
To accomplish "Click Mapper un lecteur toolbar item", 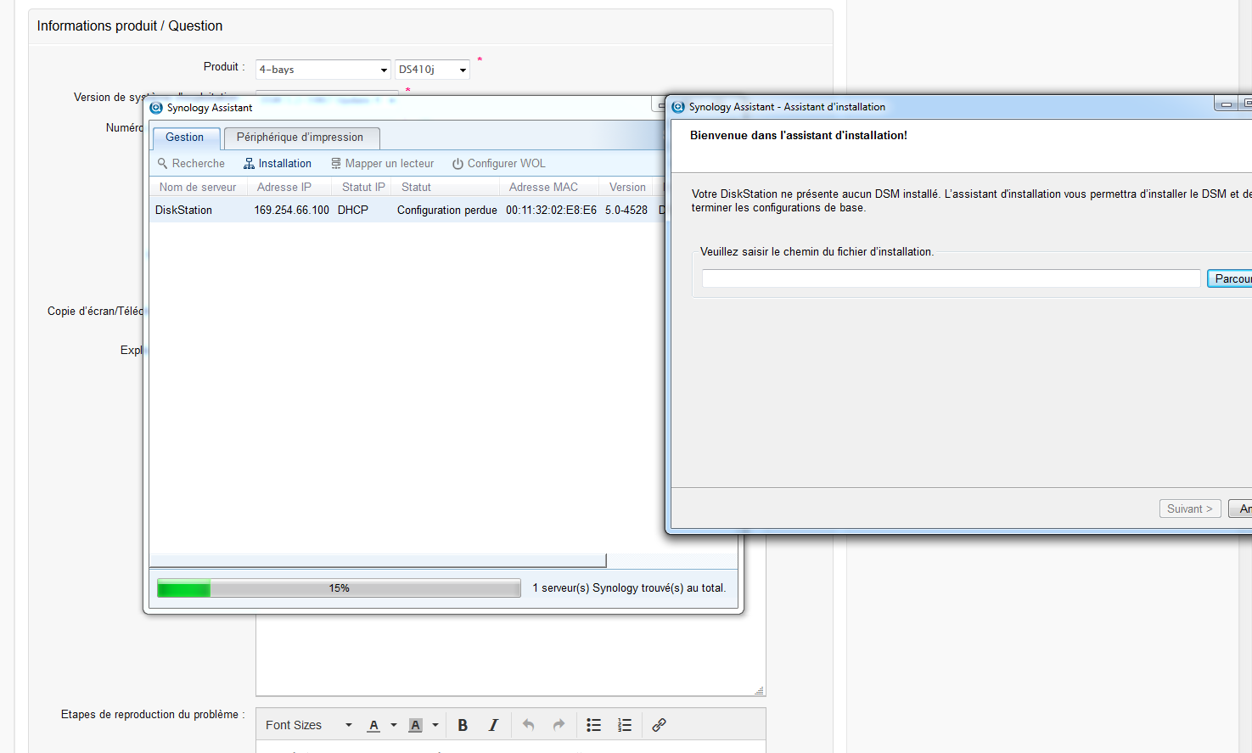I will (x=382, y=164).
